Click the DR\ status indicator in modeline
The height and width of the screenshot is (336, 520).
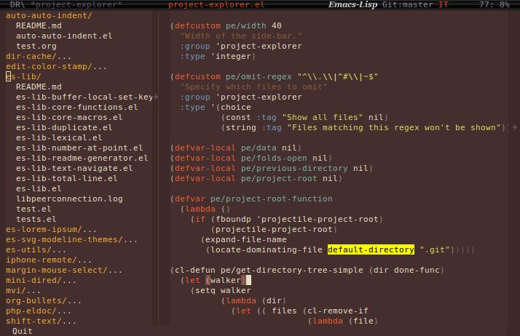[x=17, y=5]
